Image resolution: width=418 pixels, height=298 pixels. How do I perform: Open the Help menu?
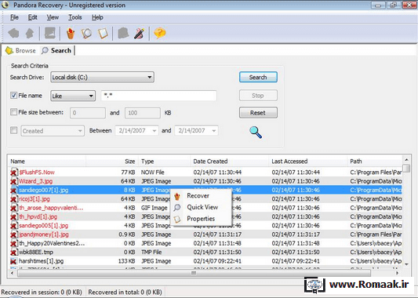click(x=97, y=17)
